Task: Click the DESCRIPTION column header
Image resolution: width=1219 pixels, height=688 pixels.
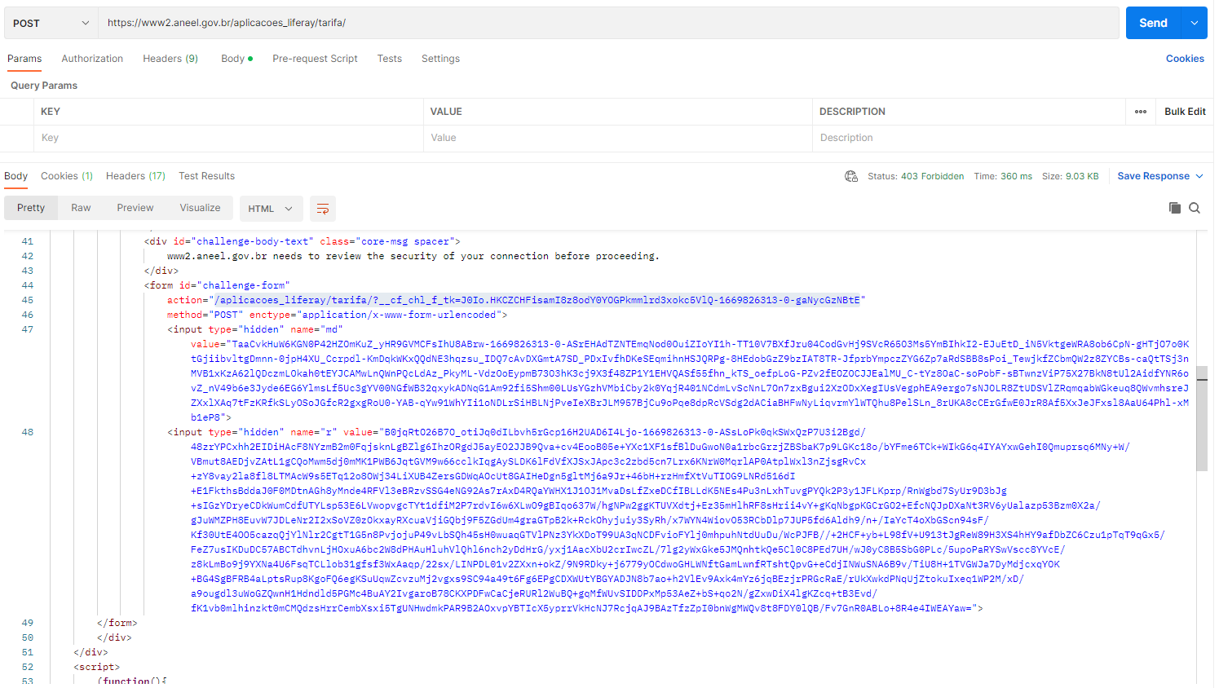Action: [x=852, y=112]
